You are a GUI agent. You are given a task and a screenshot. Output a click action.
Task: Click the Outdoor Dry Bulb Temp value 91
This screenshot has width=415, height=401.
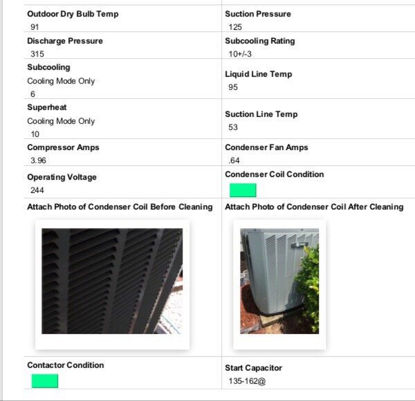coord(35,27)
